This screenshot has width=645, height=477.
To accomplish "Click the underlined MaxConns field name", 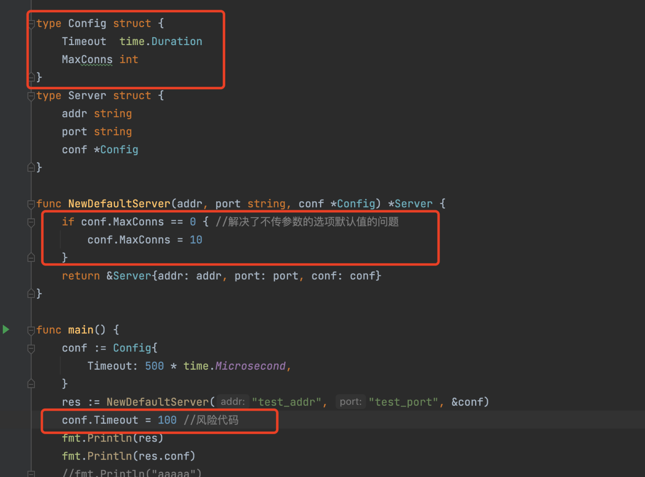I will (87, 60).
